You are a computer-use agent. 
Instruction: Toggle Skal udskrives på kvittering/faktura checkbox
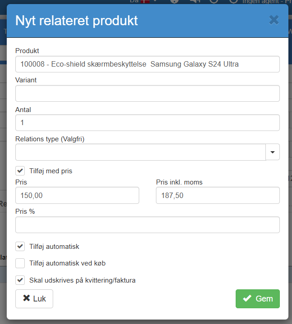[x=20, y=280]
